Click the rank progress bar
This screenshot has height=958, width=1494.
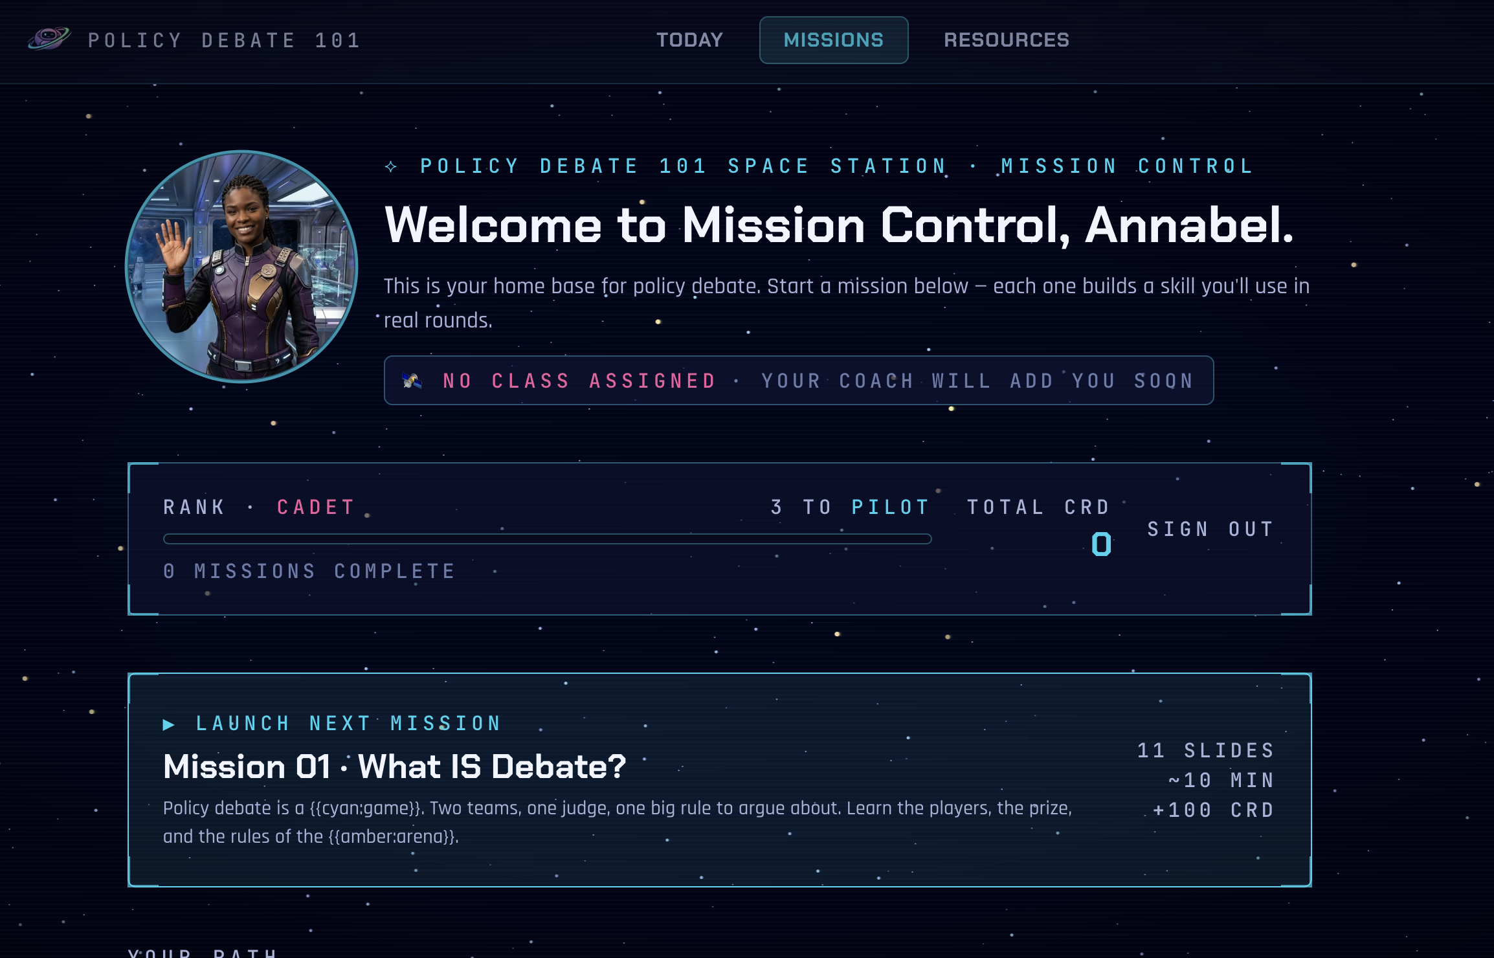point(548,539)
